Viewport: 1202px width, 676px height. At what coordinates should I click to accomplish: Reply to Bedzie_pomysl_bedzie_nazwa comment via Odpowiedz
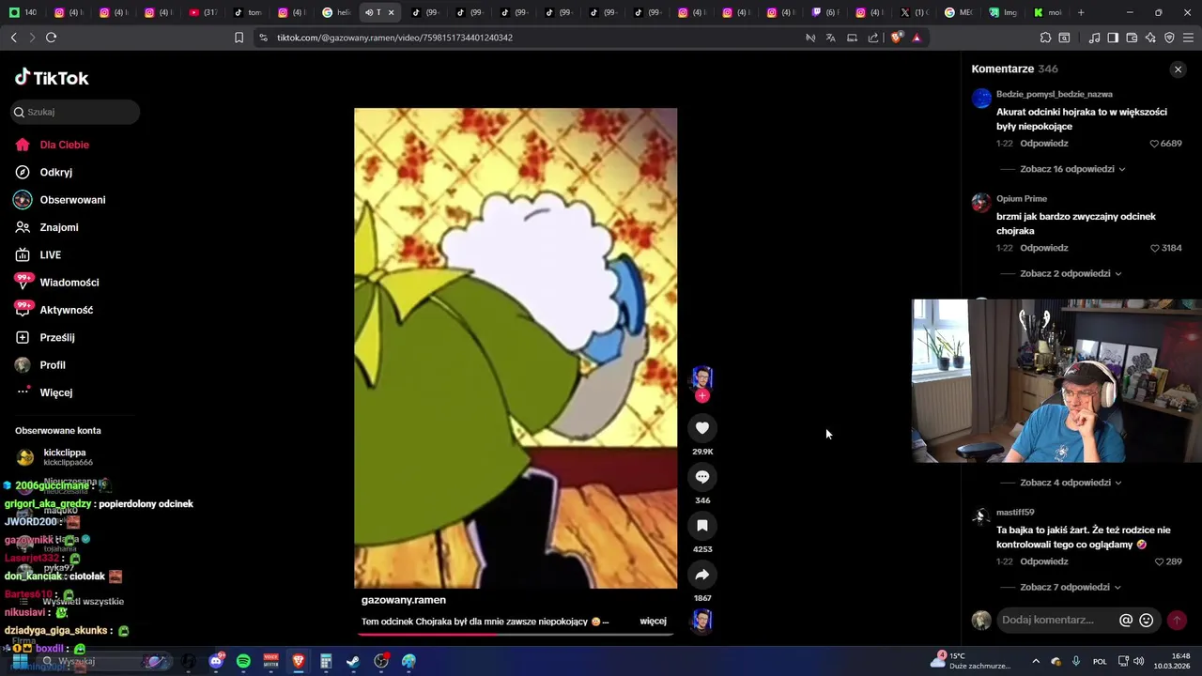(x=1044, y=144)
